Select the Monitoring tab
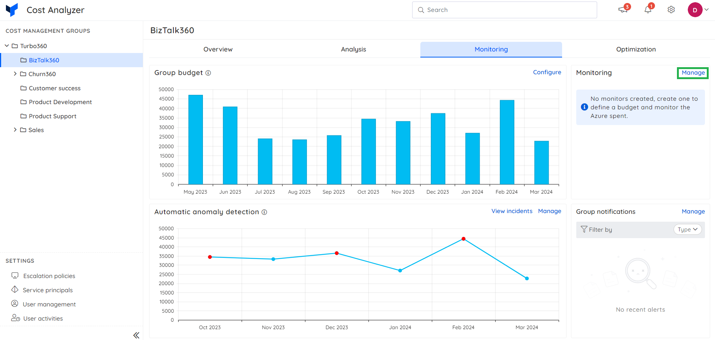 (491, 49)
